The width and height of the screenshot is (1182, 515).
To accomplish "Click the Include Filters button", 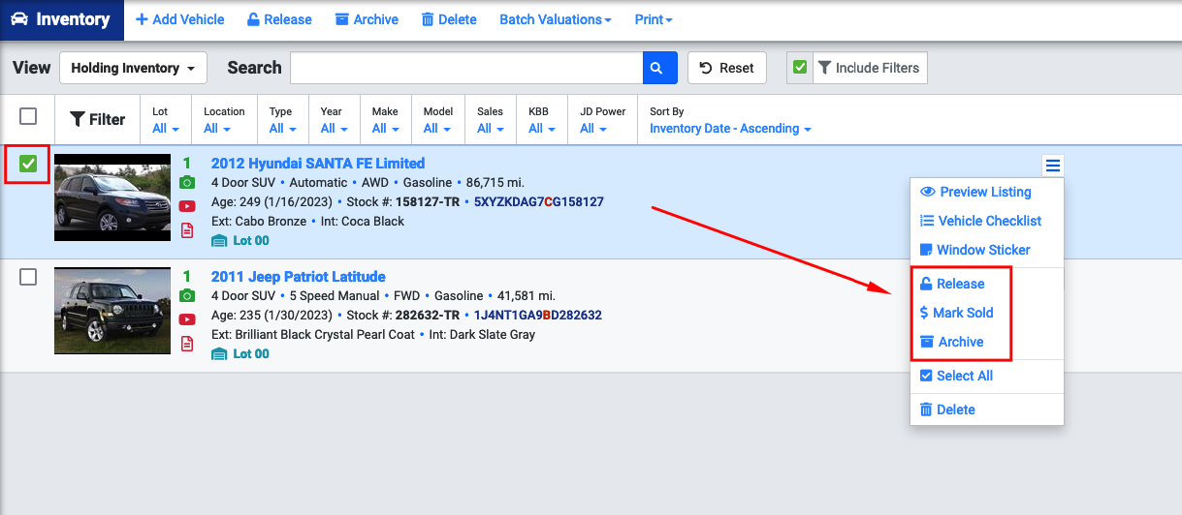I will (870, 68).
